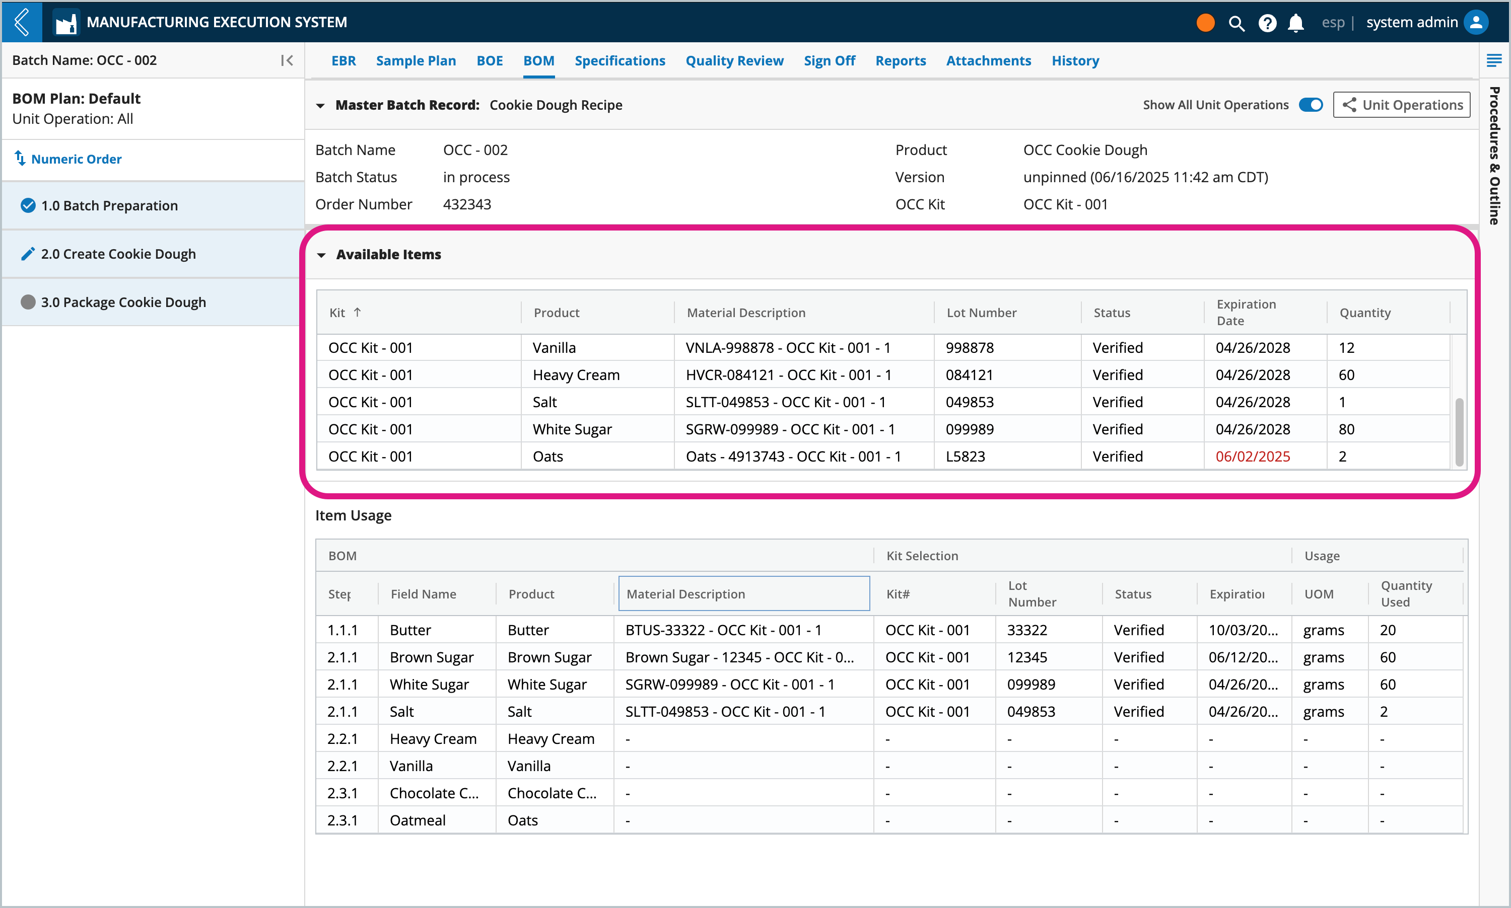
Task: Click the Numeric Order link
Action: point(76,159)
